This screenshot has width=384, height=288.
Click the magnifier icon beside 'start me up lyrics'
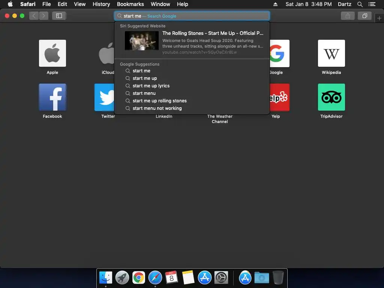(127, 86)
